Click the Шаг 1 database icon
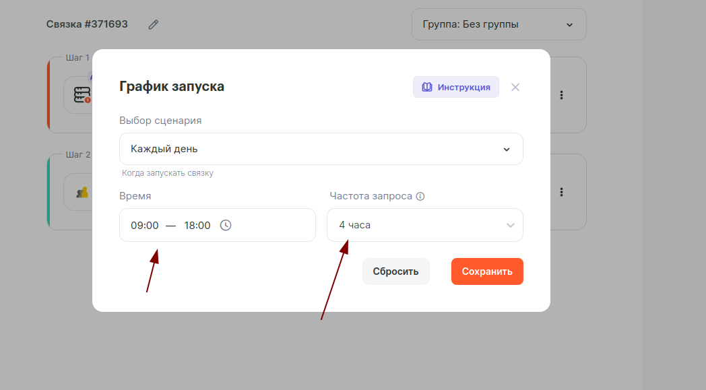Image resolution: width=706 pixels, height=390 pixels. (x=82, y=96)
